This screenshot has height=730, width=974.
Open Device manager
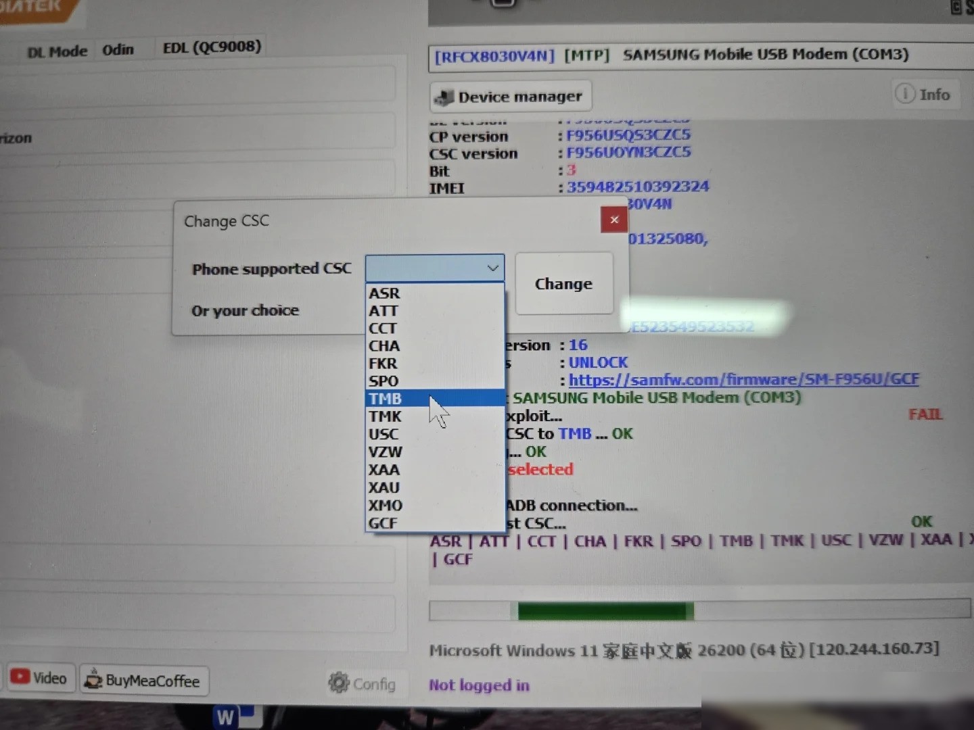point(511,97)
